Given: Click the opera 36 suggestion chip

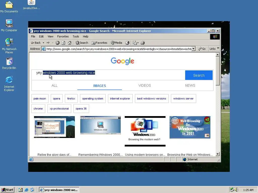Looking at the screenshot, I should coord(81,109).
